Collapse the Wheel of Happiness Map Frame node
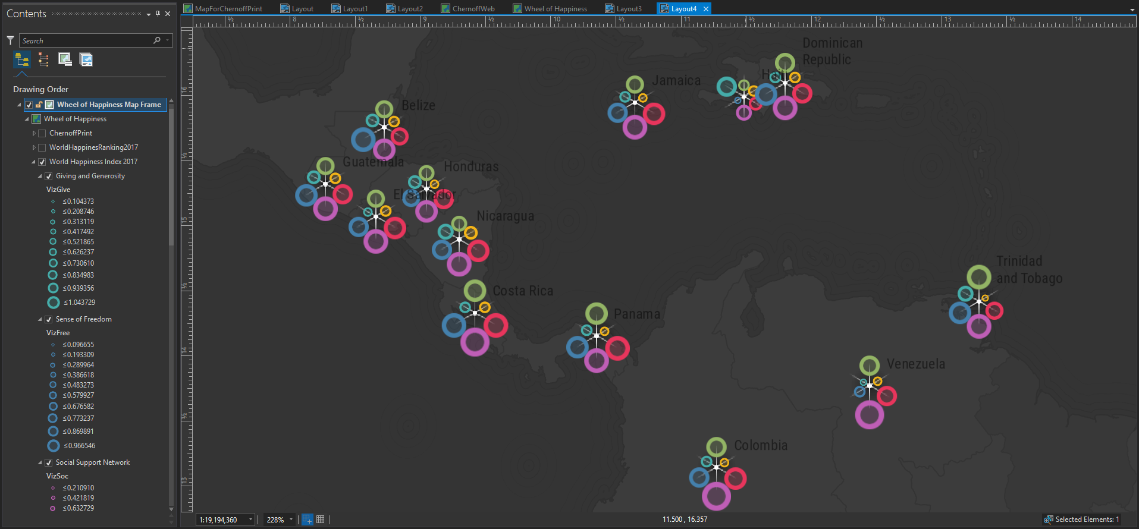 (x=20, y=105)
